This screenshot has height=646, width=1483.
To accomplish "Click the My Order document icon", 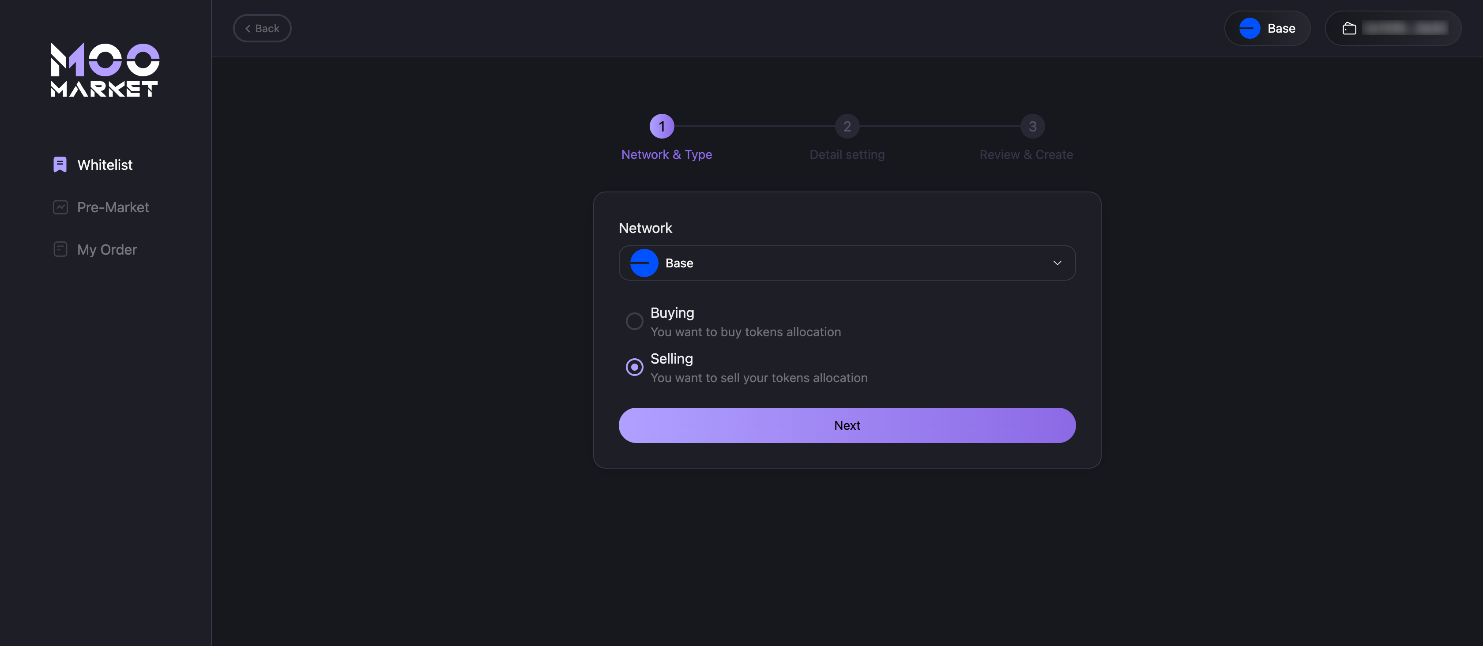I will (60, 249).
